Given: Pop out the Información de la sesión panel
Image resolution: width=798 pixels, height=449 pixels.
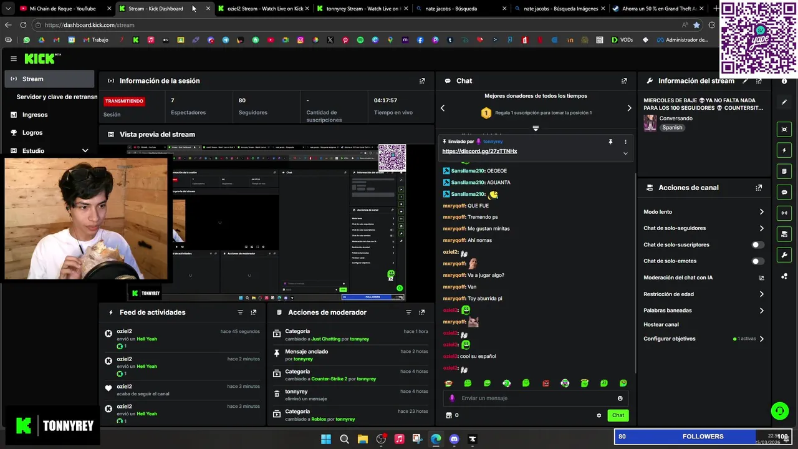Looking at the screenshot, I should (x=422, y=81).
